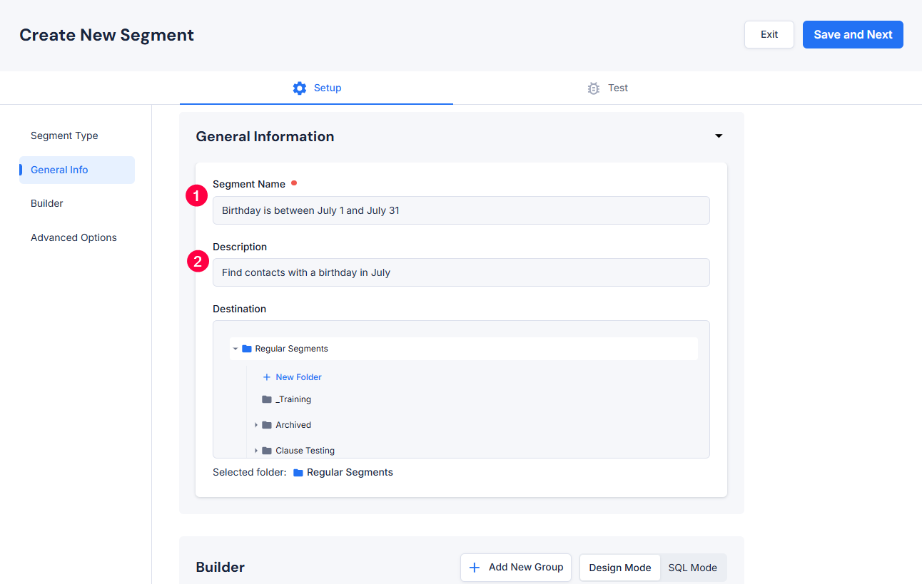922x584 pixels.
Task: Go to Segment Type in sidebar
Action: click(64, 135)
